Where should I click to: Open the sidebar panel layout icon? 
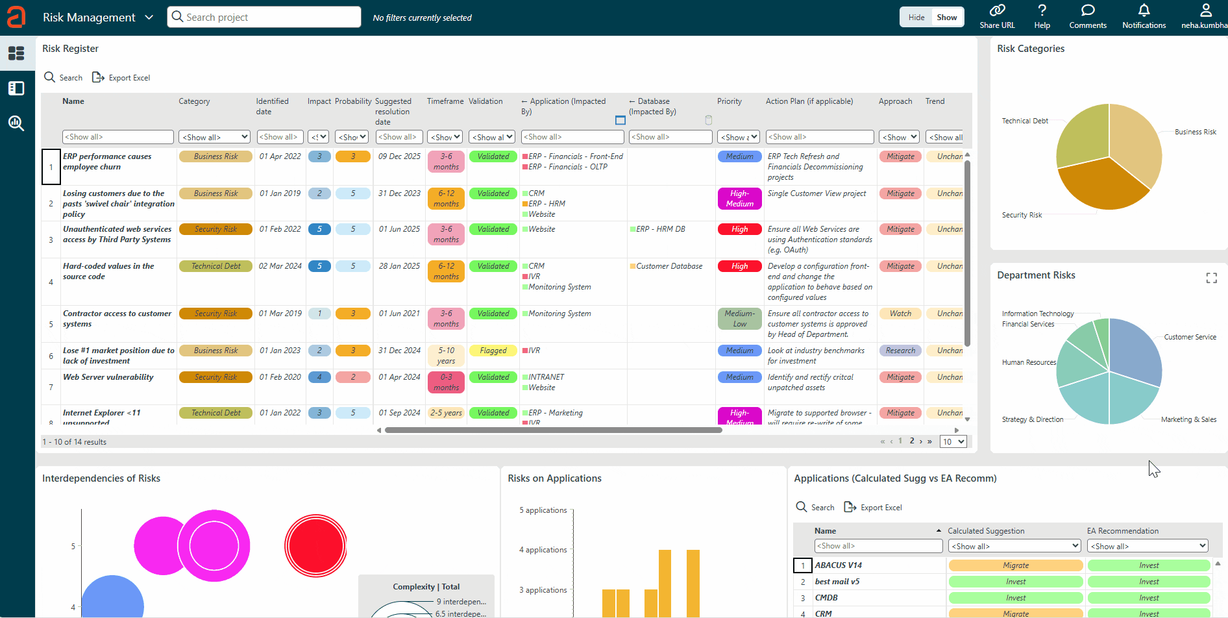pos(16,88)
